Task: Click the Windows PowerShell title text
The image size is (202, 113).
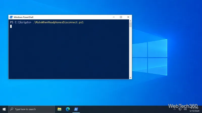Action: (23, 17)
